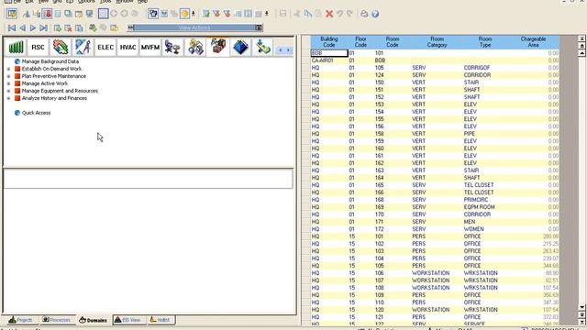The height and width of the screenshot is (330, 587).
Task: Click the binoculars find icon
Action: 93,27
